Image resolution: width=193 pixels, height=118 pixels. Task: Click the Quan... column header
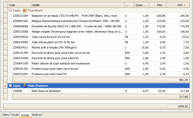point(141,5)
